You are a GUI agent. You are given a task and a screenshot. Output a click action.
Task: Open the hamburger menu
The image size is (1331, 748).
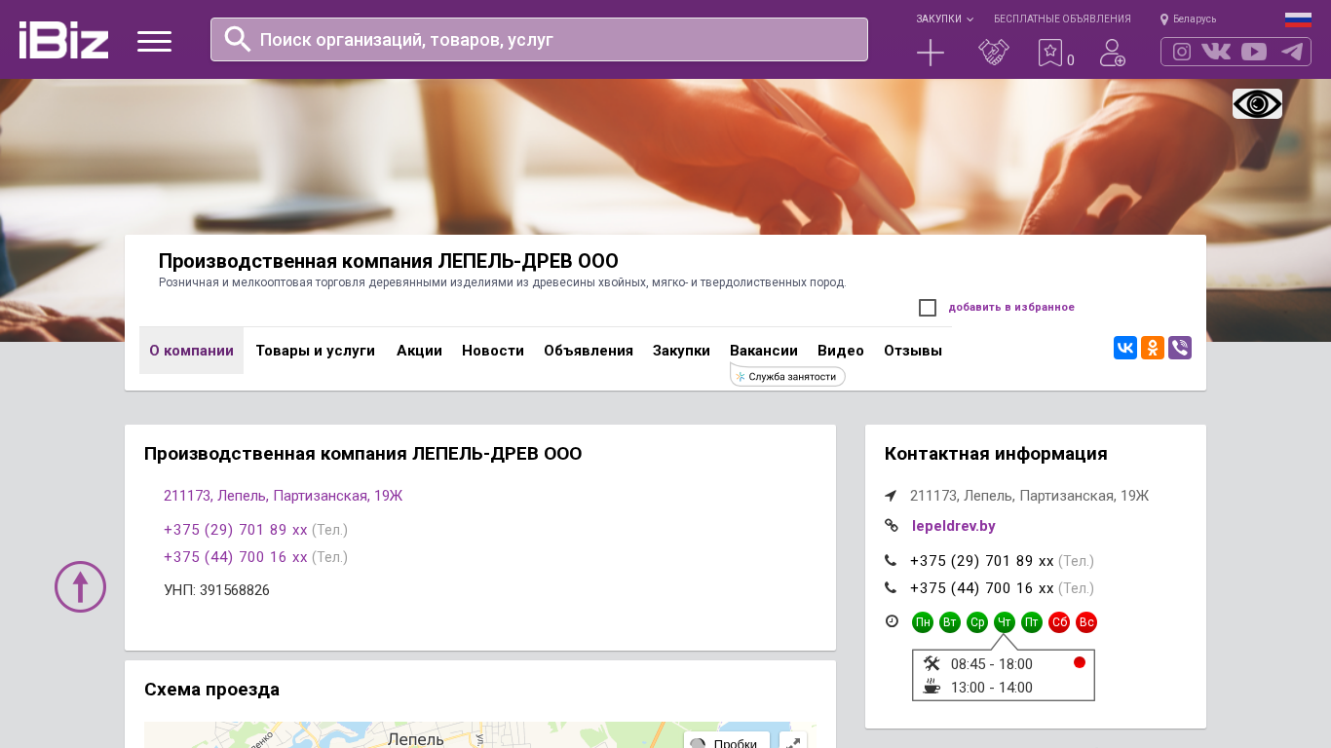point(154,41)
